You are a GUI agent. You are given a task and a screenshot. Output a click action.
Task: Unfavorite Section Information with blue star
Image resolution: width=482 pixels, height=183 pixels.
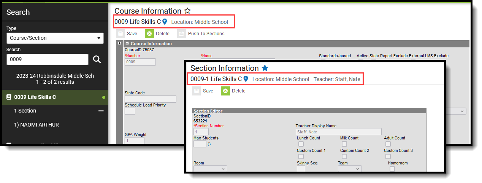pyautogui.click(x=265, y=68)
